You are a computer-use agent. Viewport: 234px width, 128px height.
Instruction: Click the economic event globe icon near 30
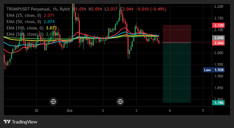pyautogui.click(x=53, y=102)
